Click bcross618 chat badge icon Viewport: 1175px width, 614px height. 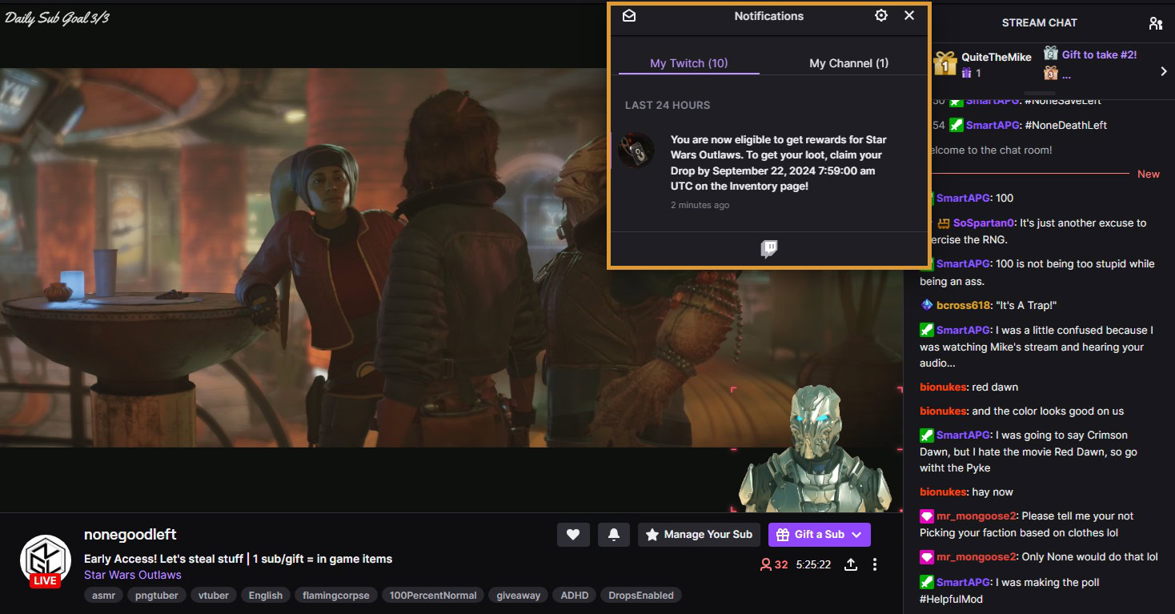point(927,305)
